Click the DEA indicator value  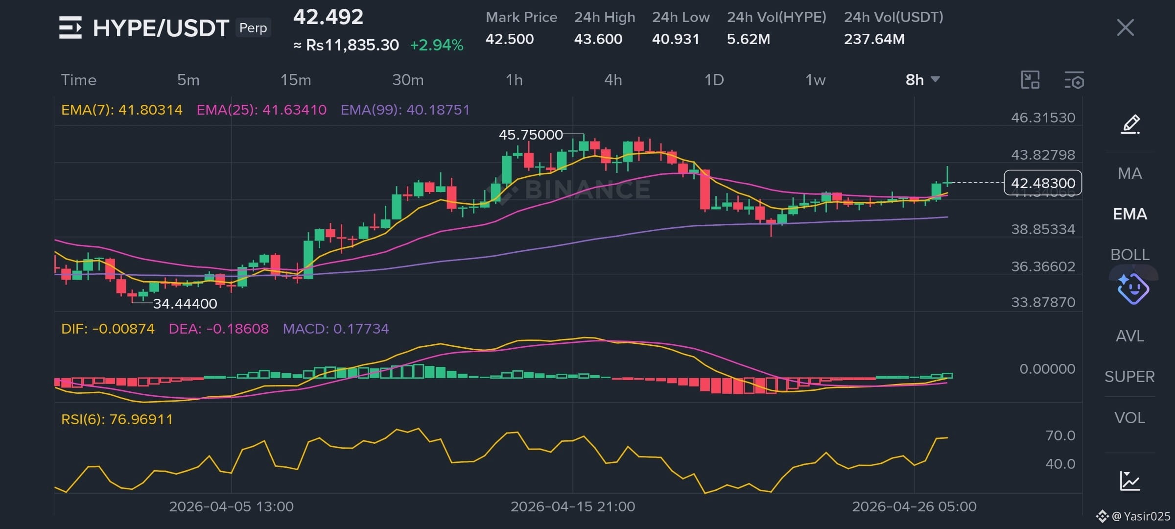(219, 329)
